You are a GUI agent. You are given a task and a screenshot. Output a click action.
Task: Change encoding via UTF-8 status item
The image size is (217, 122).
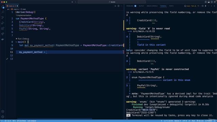pyautogui.click(x=184, y=121)
